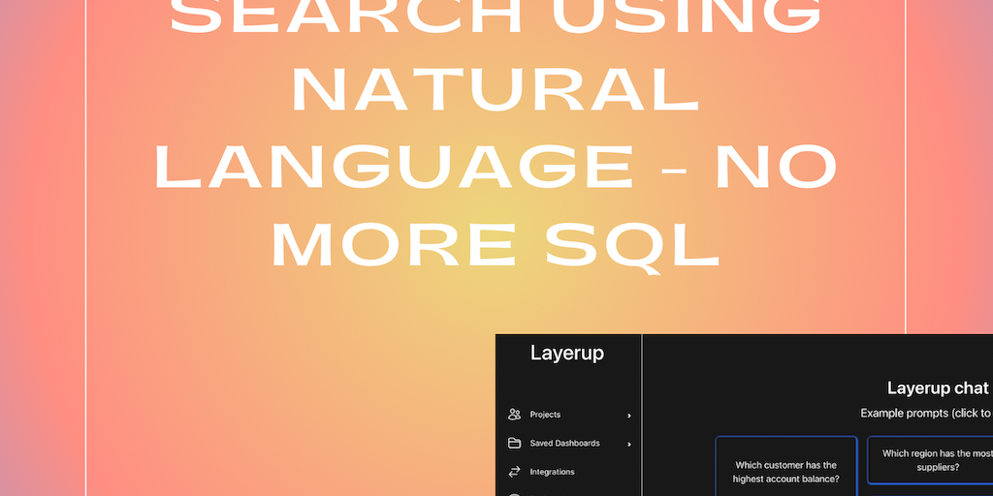
Task: Click the empty dark area above Layerup chat
Action: point(815,354)
